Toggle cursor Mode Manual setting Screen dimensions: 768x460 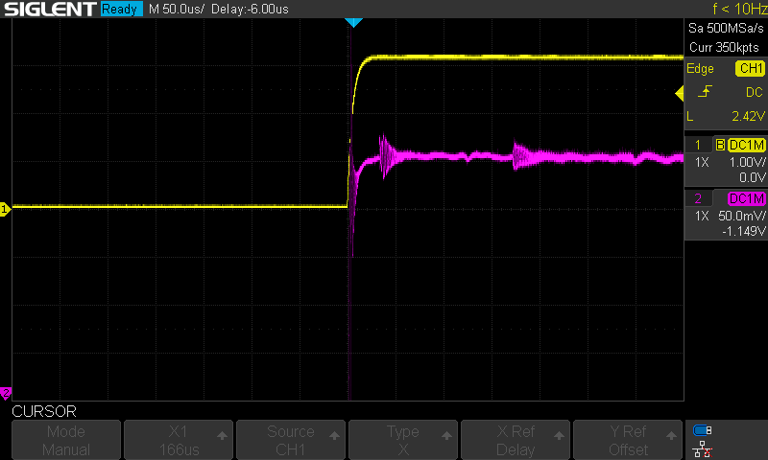pyautogui.click(x=66, y=441)
